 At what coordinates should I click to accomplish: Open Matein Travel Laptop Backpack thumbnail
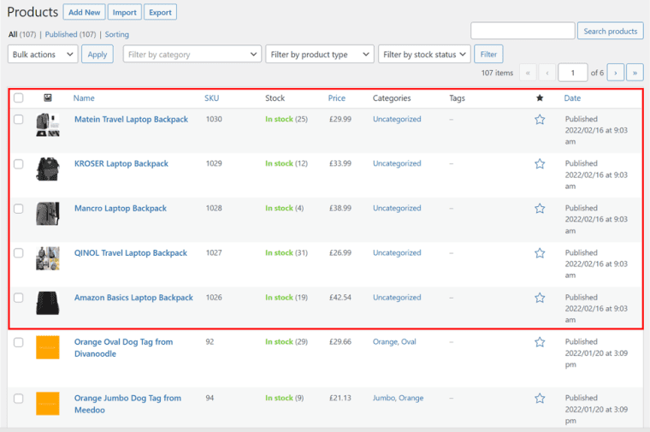click(48, 125)
